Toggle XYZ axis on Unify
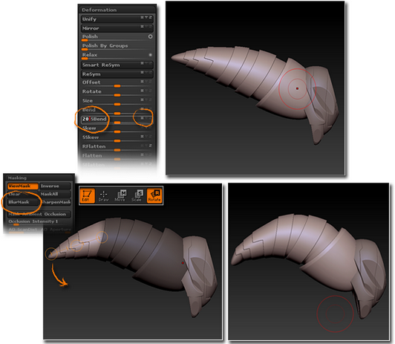The width and height of the screenshot is (395, 344). point(146,17)
